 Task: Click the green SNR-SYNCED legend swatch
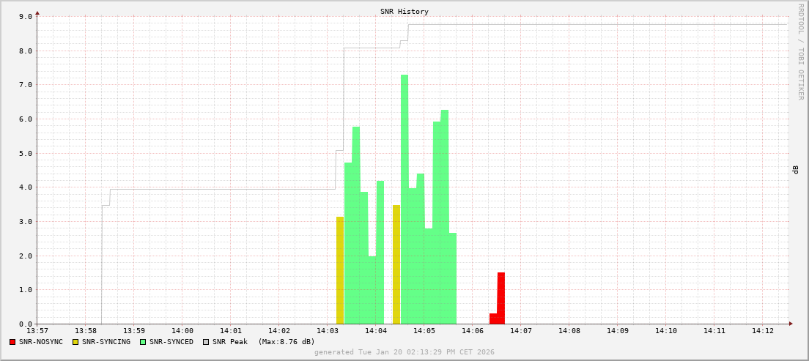point(143,342)
